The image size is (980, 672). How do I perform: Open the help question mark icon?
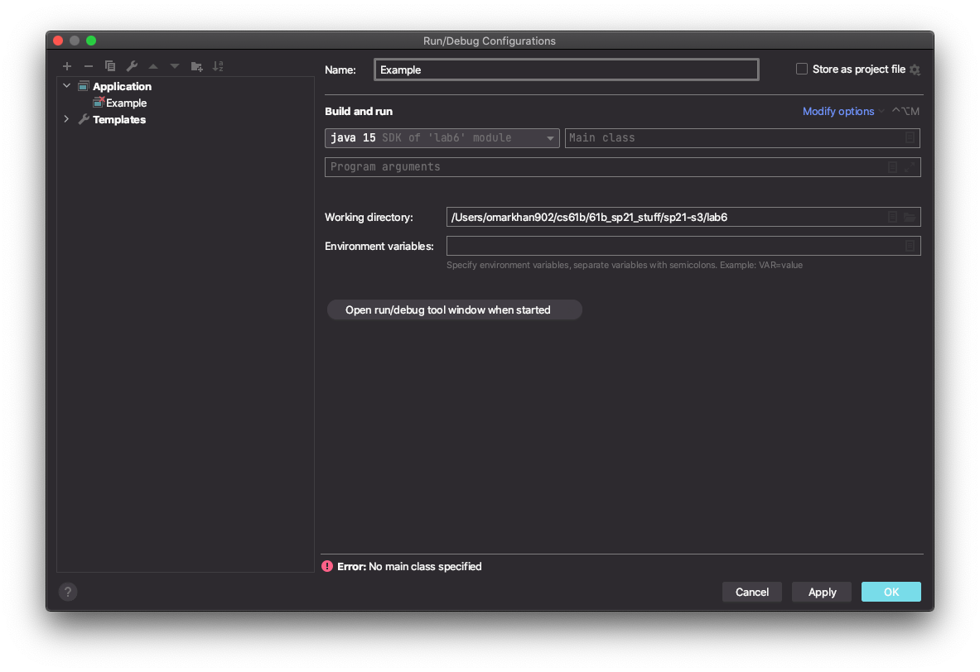click(67, 592)
